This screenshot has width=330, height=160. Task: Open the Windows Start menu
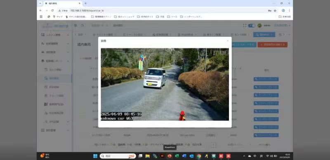tap(95, 156)
